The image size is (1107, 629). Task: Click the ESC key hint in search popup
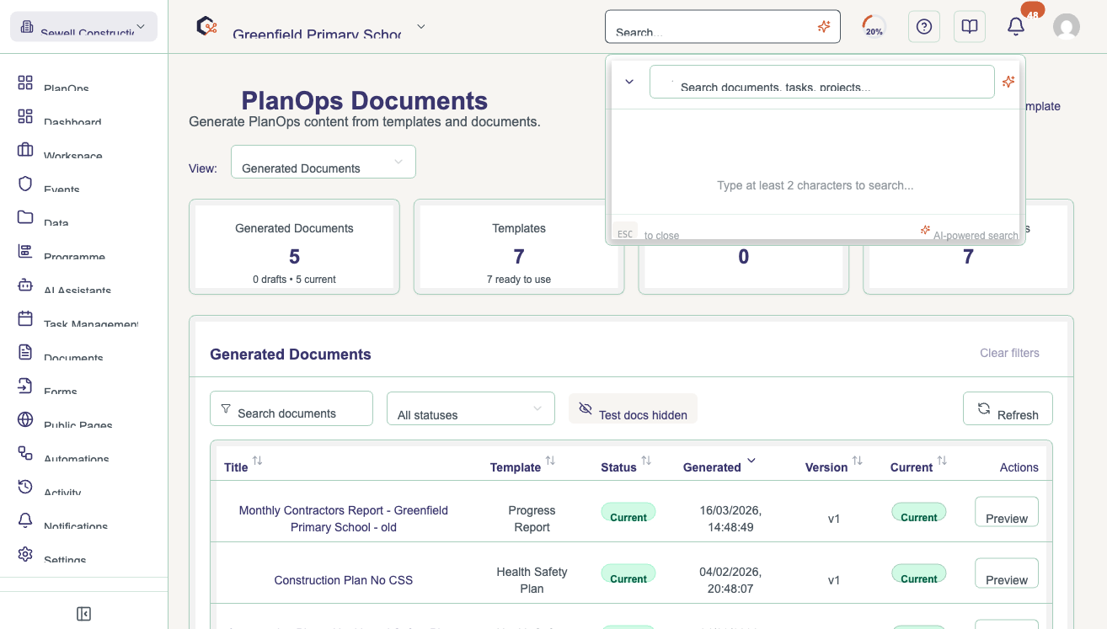tap(625, 233)
